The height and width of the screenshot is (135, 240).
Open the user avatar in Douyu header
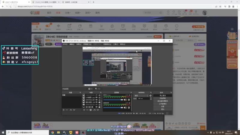[x=205, y=13]
